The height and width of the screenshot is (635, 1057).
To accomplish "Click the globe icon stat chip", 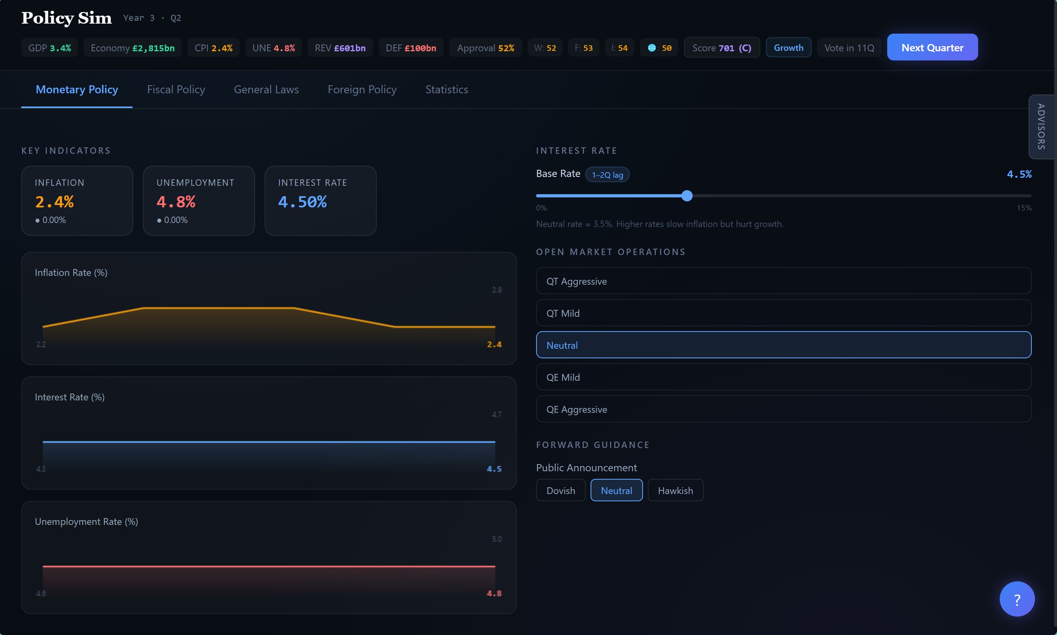I will (659, 48).
